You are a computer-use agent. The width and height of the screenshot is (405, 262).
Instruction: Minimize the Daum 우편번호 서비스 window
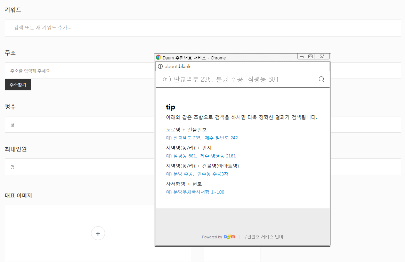tap(302, 57)
